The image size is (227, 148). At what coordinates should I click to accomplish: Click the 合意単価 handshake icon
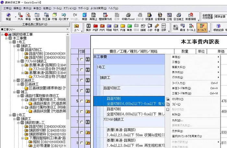[160, 16]
